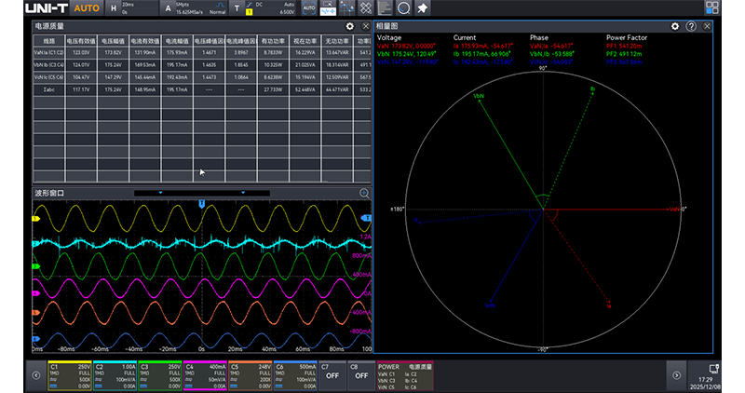Open the POWER measurement tab
Viewport: 745px width, 393px height.
coord(405,374)
